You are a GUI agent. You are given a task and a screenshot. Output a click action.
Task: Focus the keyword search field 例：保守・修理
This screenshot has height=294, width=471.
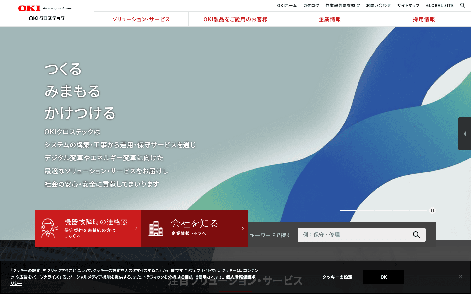coord(361,235)
